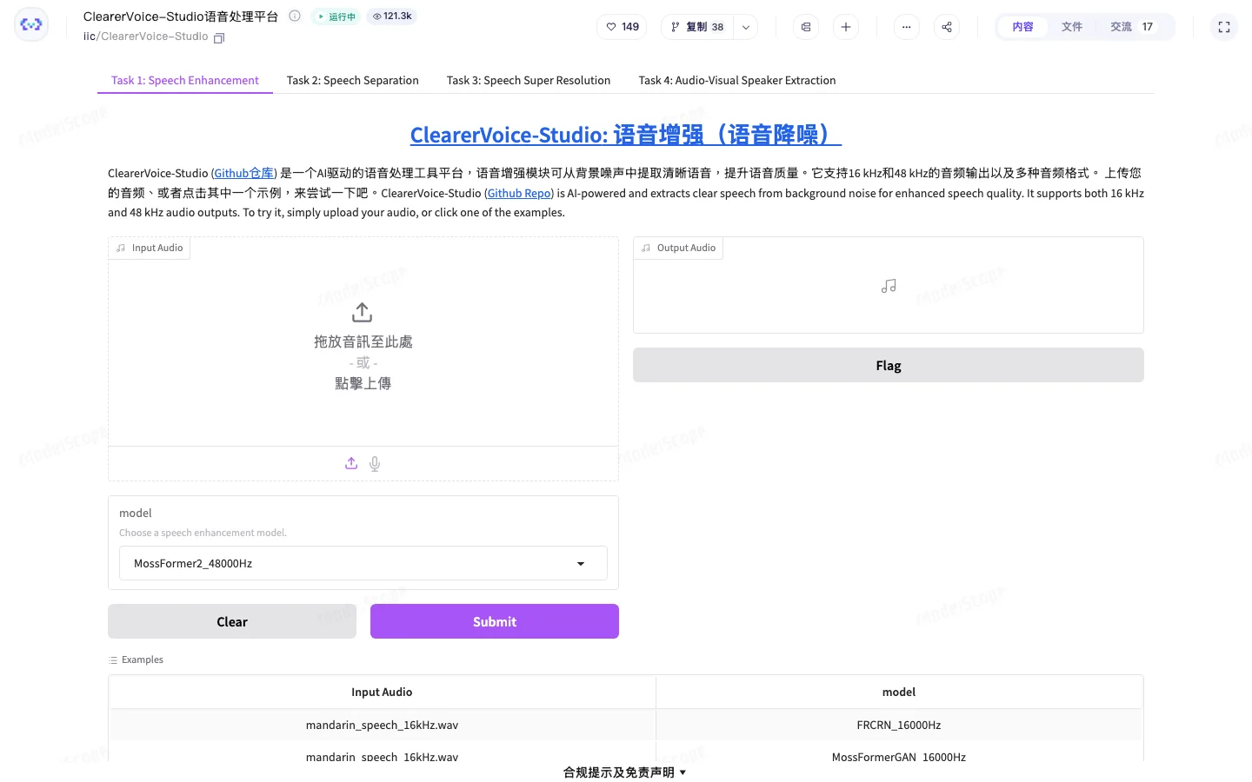Click the 复制 38 fork button
The height and width of the screenshot is (782, 1252).
(x=697, y=27)
